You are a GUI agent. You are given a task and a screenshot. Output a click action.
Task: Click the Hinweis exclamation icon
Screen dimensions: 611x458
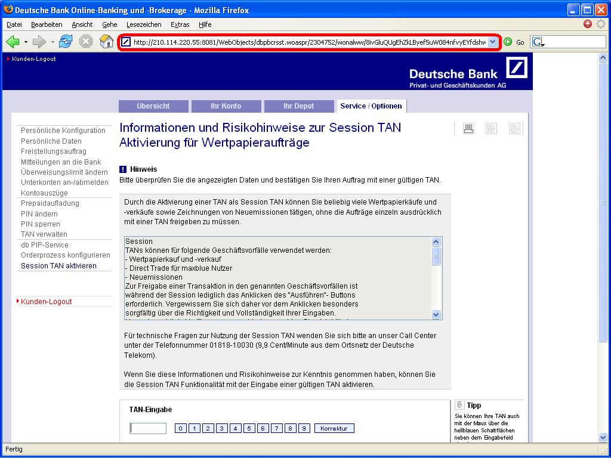point(123,169)
